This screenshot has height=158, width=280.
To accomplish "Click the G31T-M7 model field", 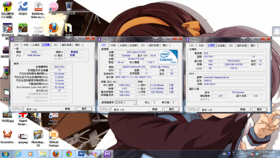I will pos(223,57).
